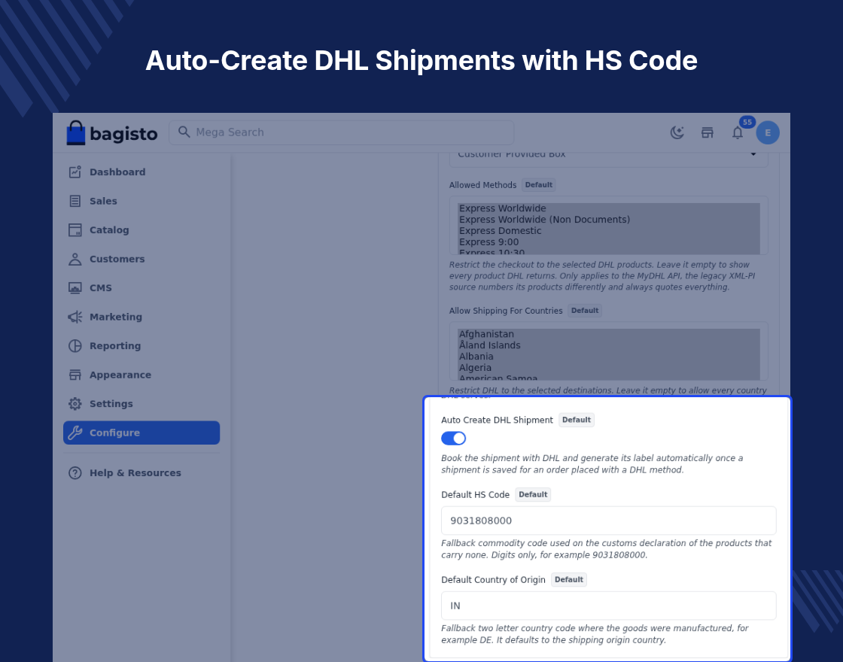Select Afghanistan in countries list
Image resolution: width=843 pixels, height=662 pixels.
(609, 334)
